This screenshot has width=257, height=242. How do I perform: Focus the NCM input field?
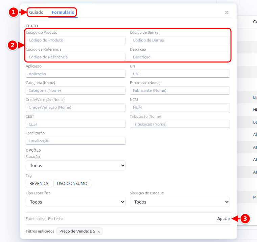(180, 107)
